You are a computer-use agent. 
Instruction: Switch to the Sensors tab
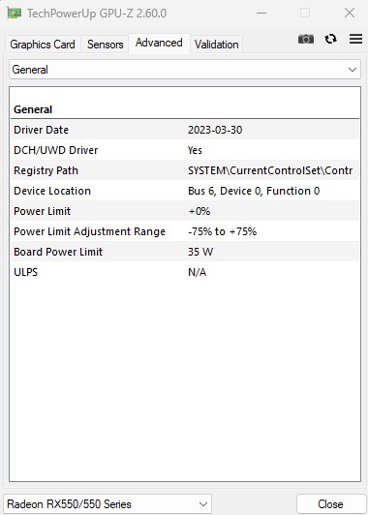(x=106, y=45)
